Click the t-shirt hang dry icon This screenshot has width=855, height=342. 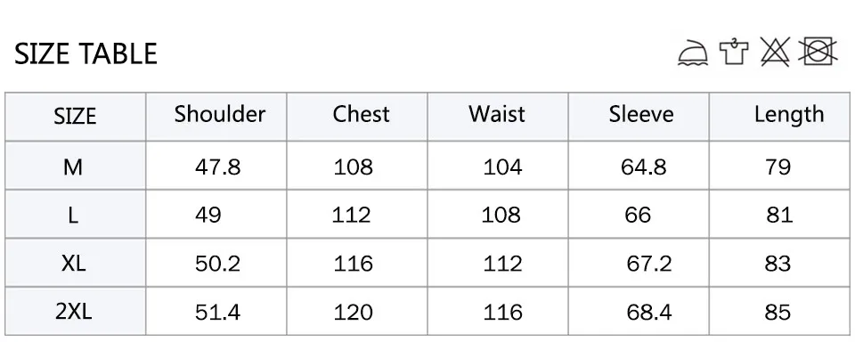(x=734, y=52)
